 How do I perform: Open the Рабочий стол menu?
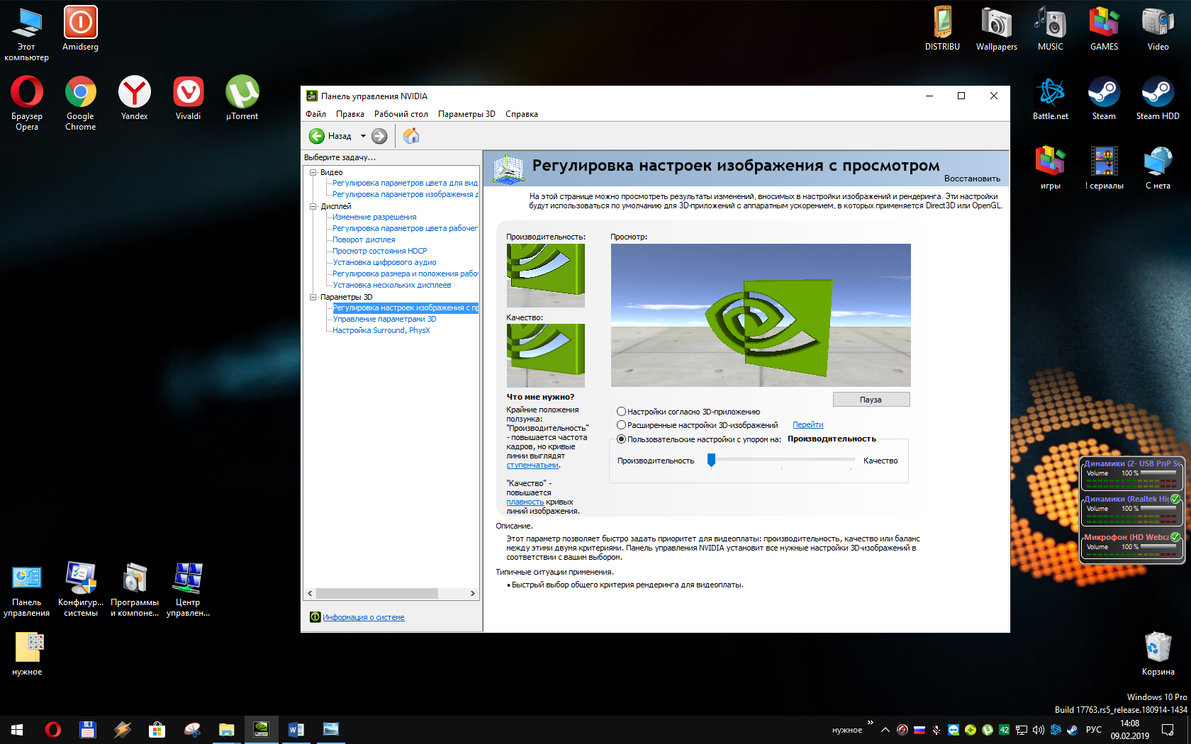click(401, 114)
